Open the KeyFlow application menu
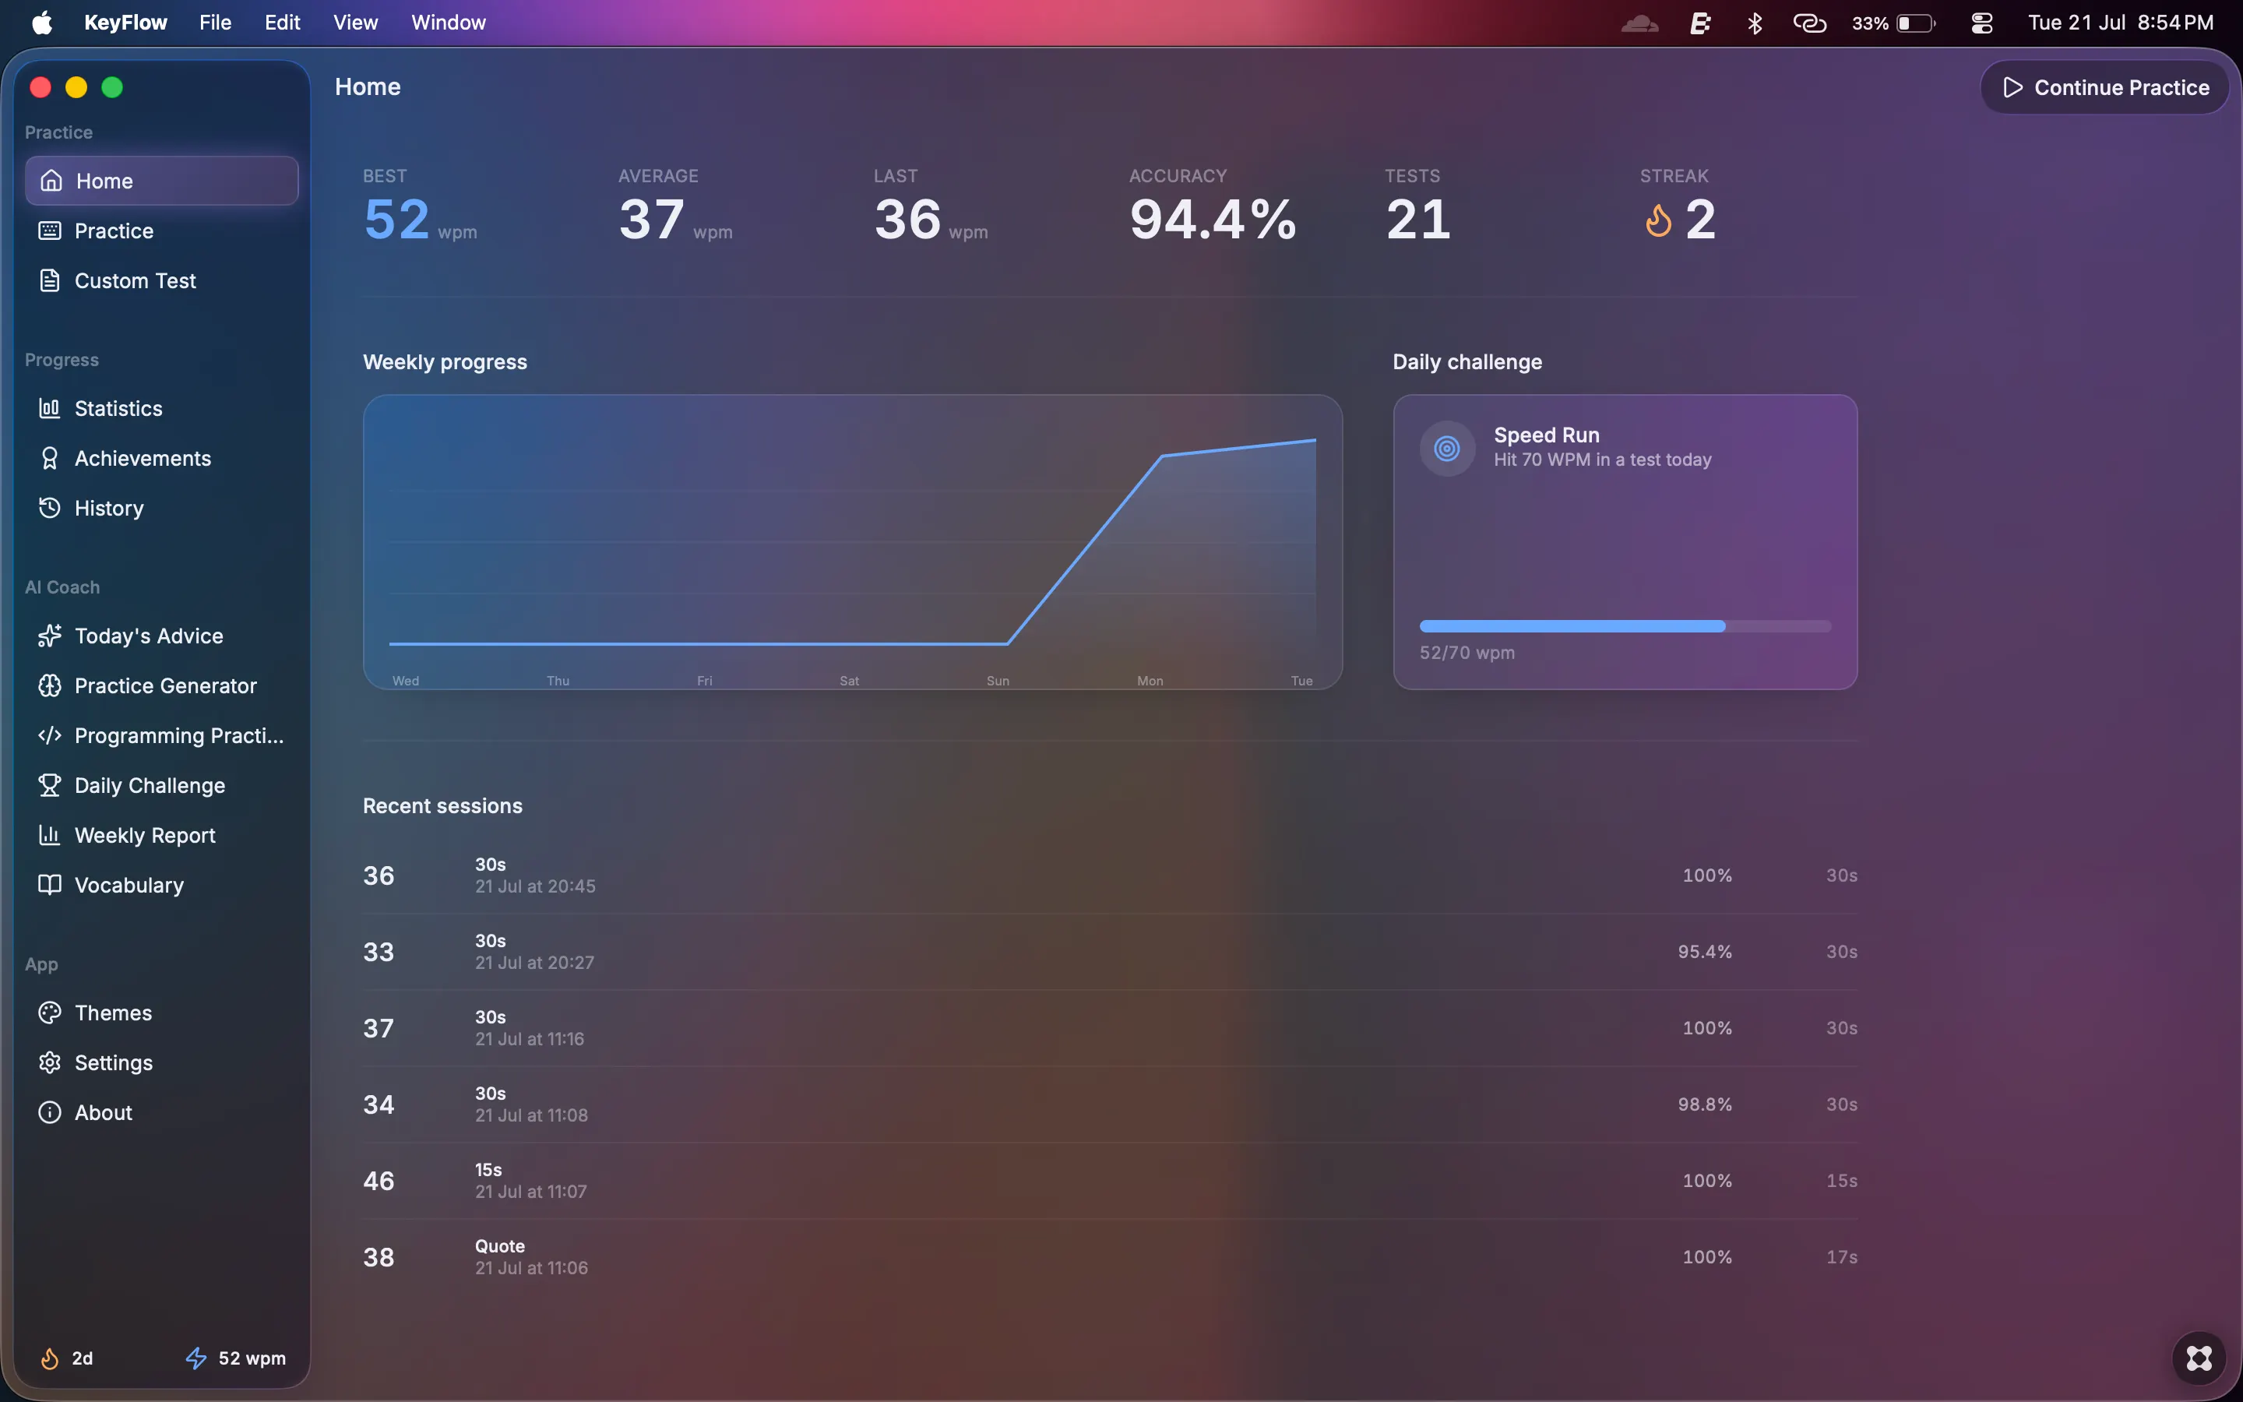 tap(126, 23)
